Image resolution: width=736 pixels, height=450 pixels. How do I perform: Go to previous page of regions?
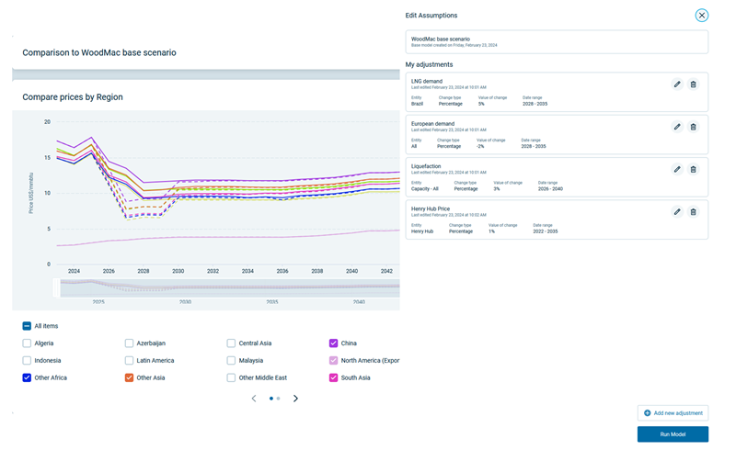pos(254,399)
